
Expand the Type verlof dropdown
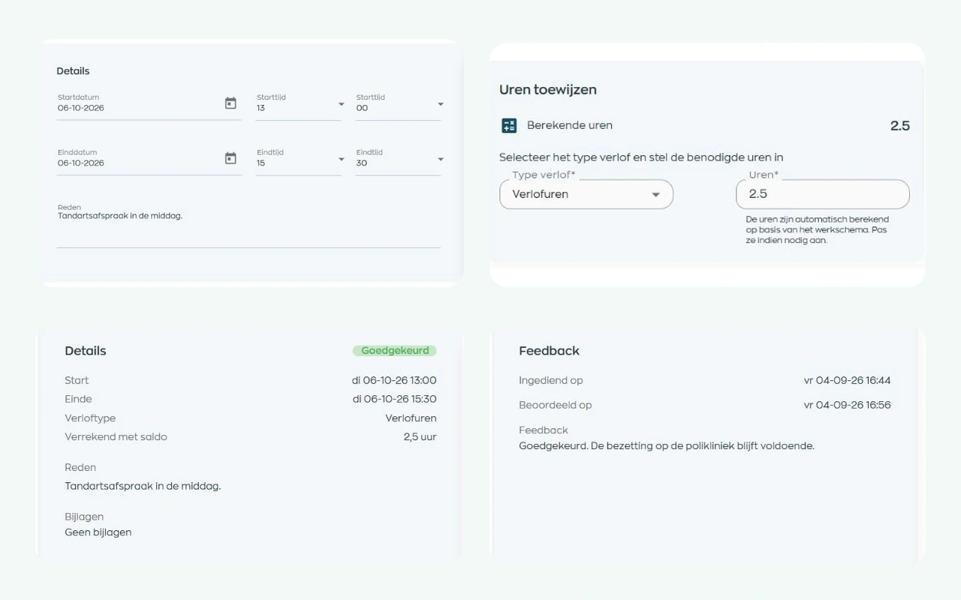tap(586, 194)
